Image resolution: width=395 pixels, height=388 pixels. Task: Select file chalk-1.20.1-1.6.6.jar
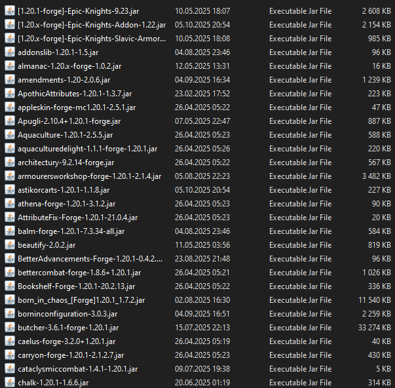tap(53, 383)
